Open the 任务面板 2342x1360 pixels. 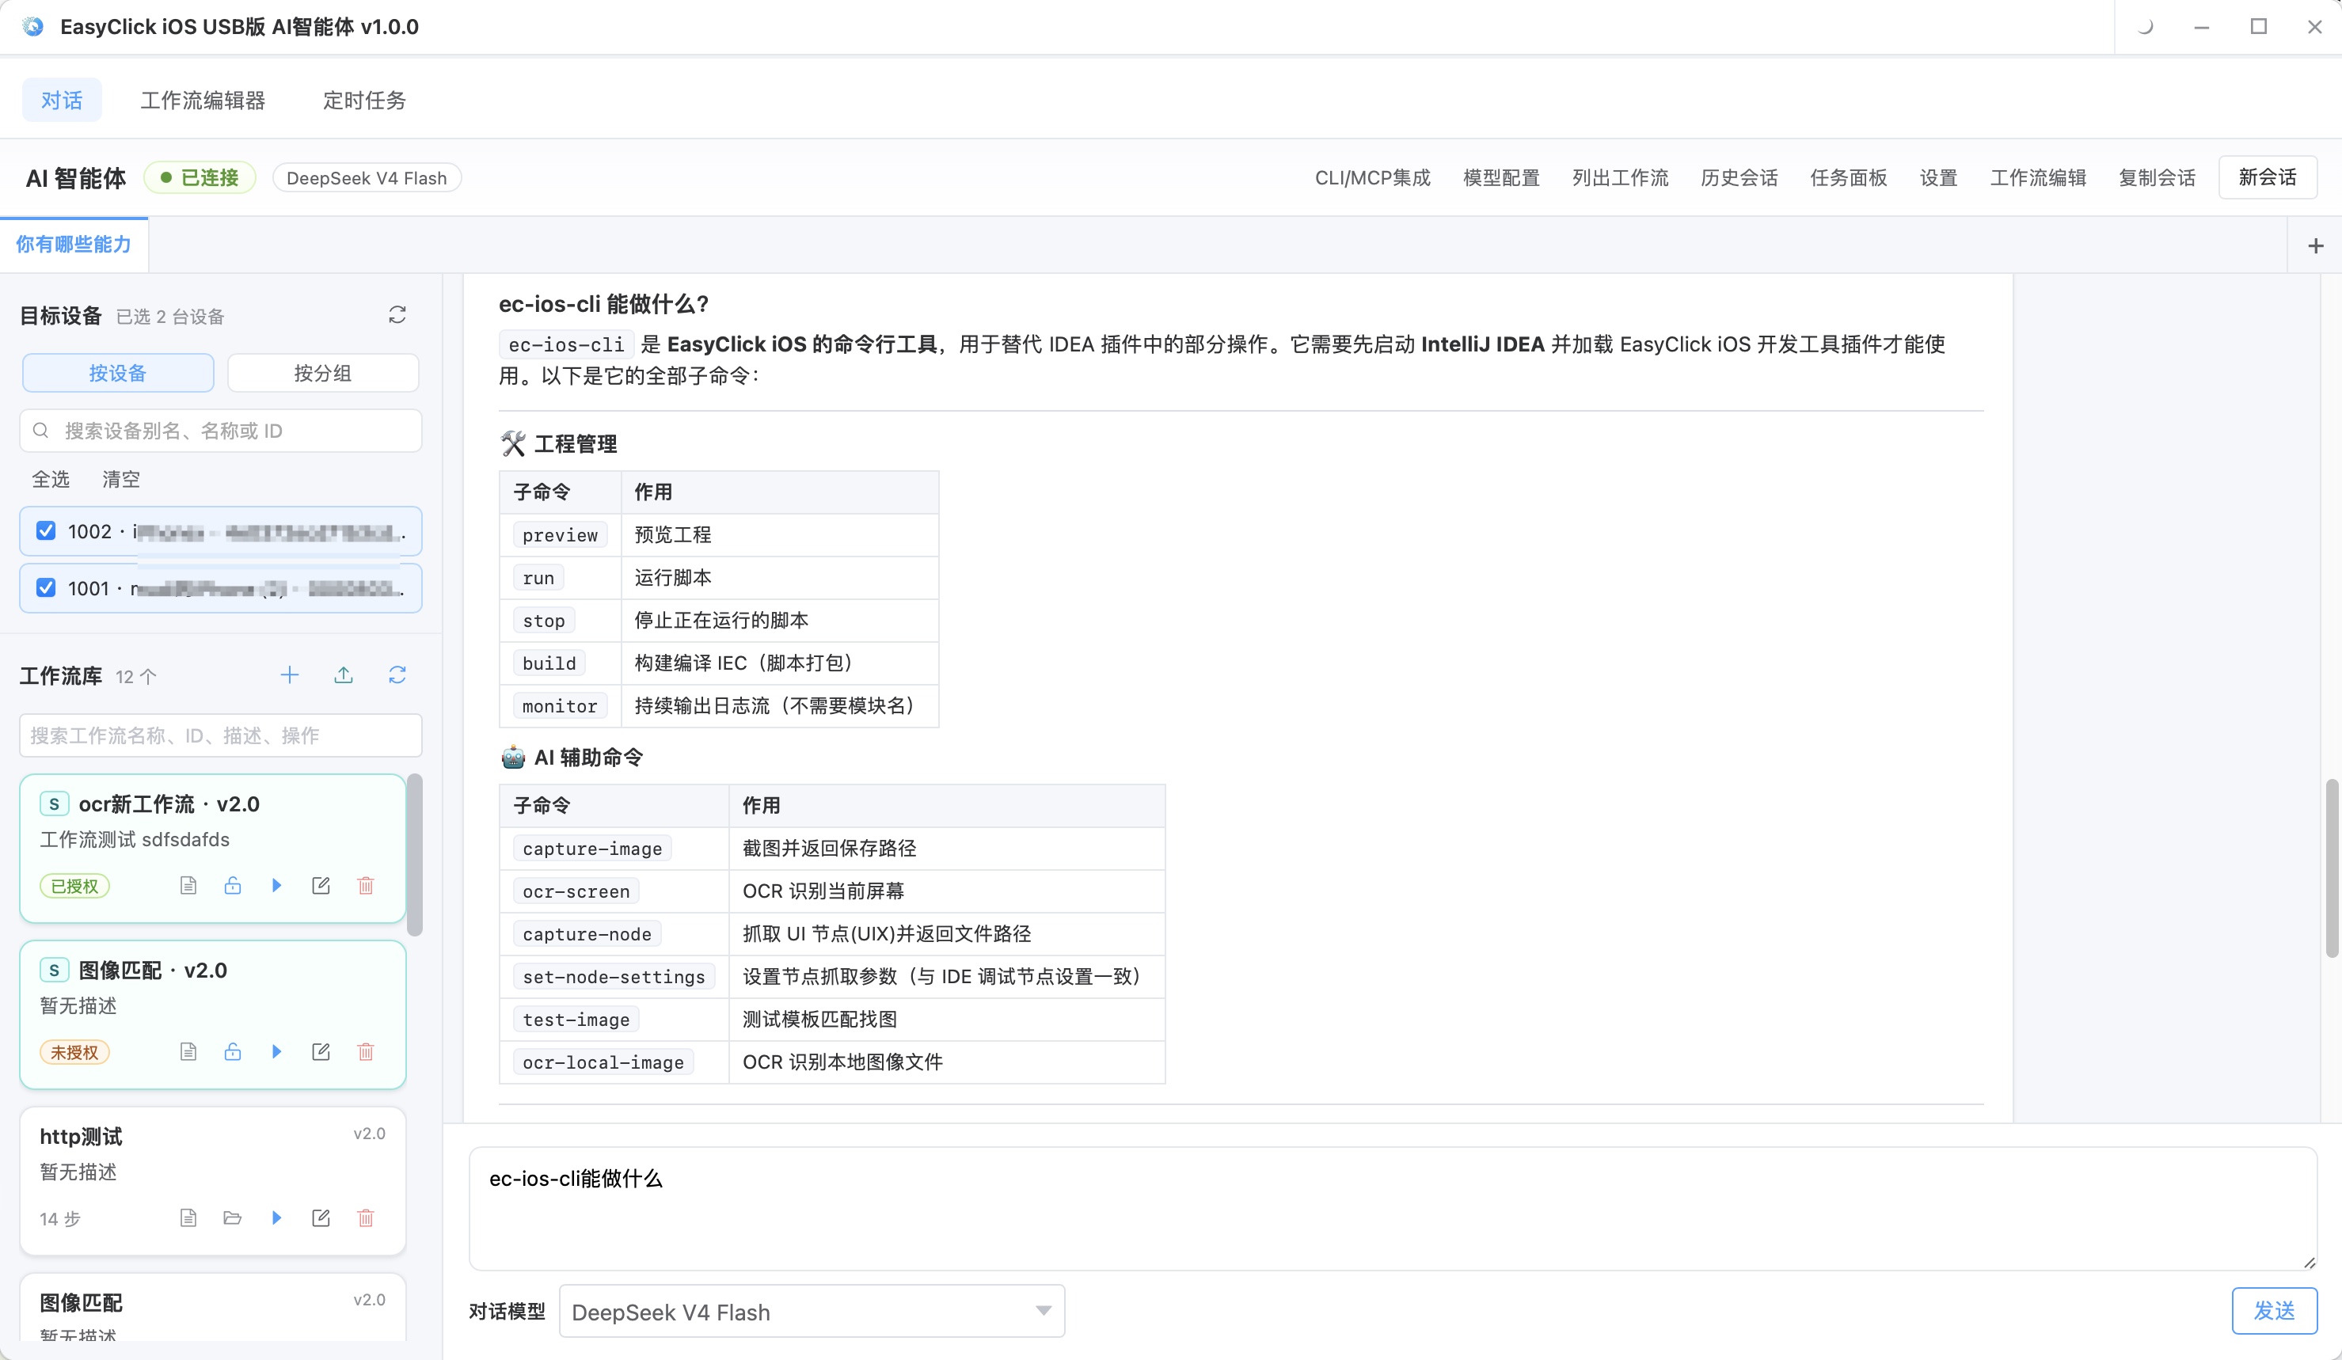[x=1849, y=177]
